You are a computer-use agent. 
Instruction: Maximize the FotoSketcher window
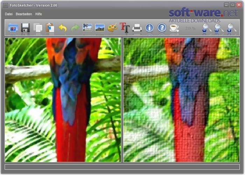[233, 5]
